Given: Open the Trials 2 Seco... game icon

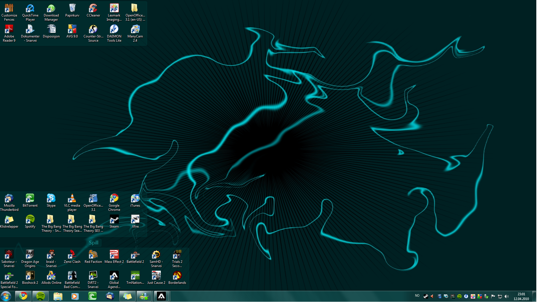Looking at the screenshot, I should 177,259.
